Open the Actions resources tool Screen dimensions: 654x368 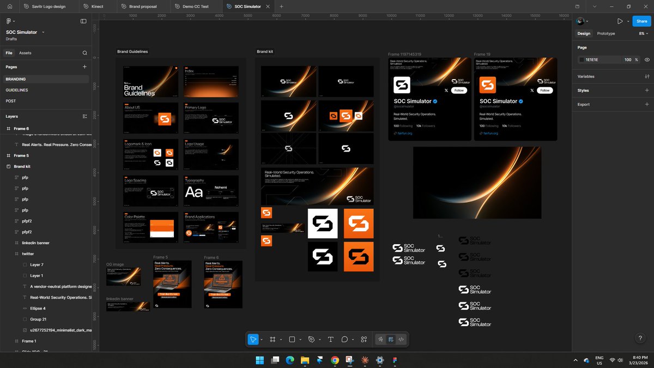coord(364,339)
